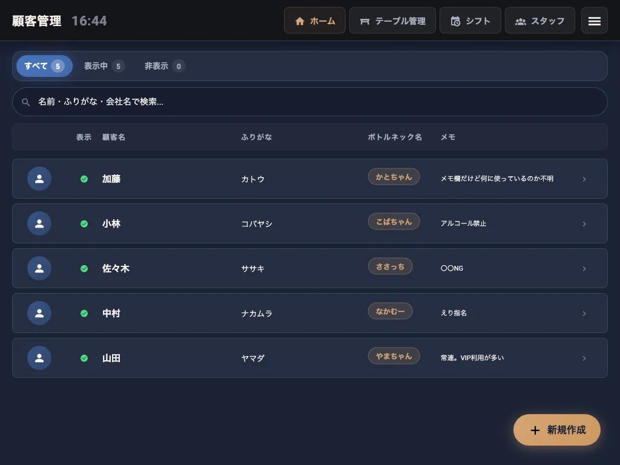Open テーブル管理 from the top navigation

[392, 21]
